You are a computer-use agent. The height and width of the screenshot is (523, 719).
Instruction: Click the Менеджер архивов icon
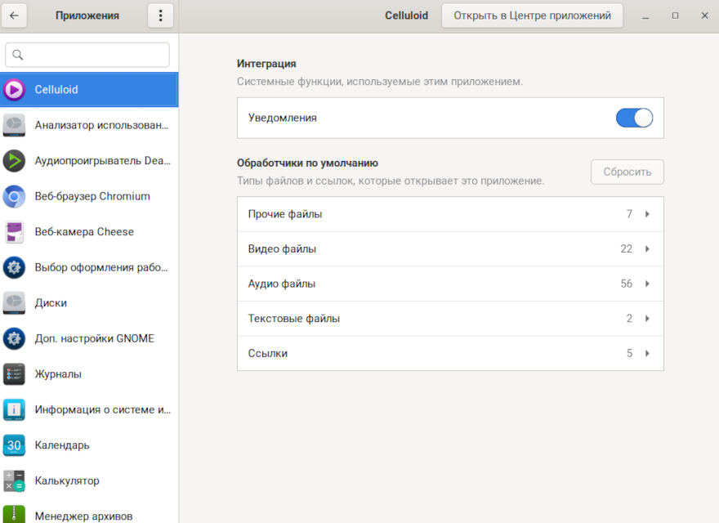click(x=14, y=516)
